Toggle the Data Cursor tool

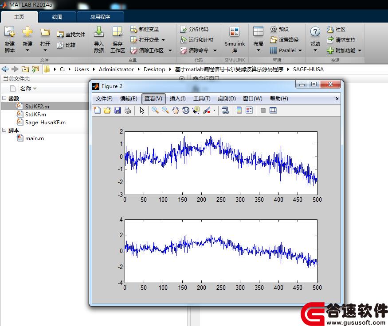[x=196, y=110]
